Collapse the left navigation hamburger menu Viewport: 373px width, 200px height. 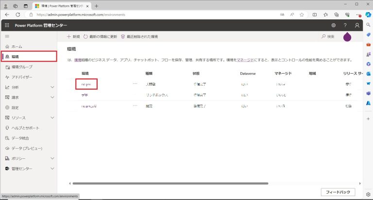[x=7, y=36]
